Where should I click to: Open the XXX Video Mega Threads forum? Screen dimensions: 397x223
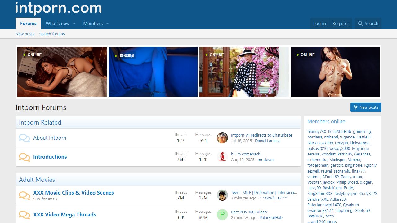click(x=65, y=215)
